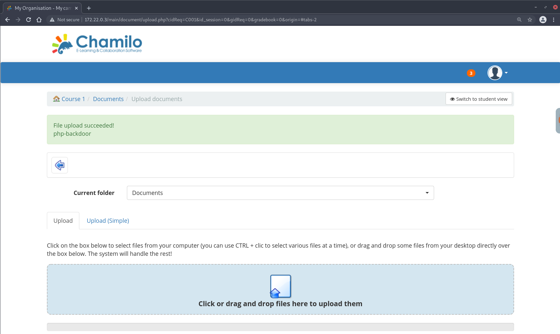Click the Chamilo logo
The width and height of the screenshot is (560, 334).
97,44
